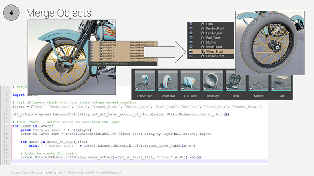Image resolution: width=314 pixels, height=176 pixels.
Task: Collapse the 'for layer in layers' code block
Action: pyautogui.click(x=11, y=126)
